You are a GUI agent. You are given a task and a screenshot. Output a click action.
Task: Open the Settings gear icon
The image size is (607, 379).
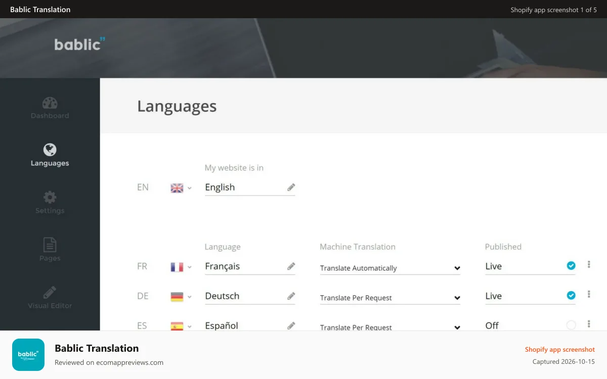click(x=50, y=197)
